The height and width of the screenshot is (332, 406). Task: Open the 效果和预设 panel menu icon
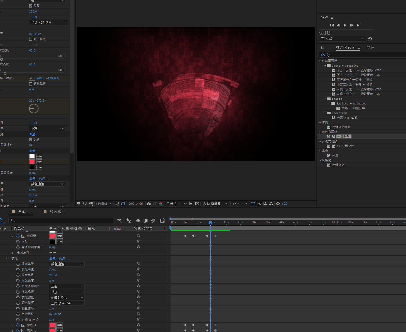click(359, 48)
